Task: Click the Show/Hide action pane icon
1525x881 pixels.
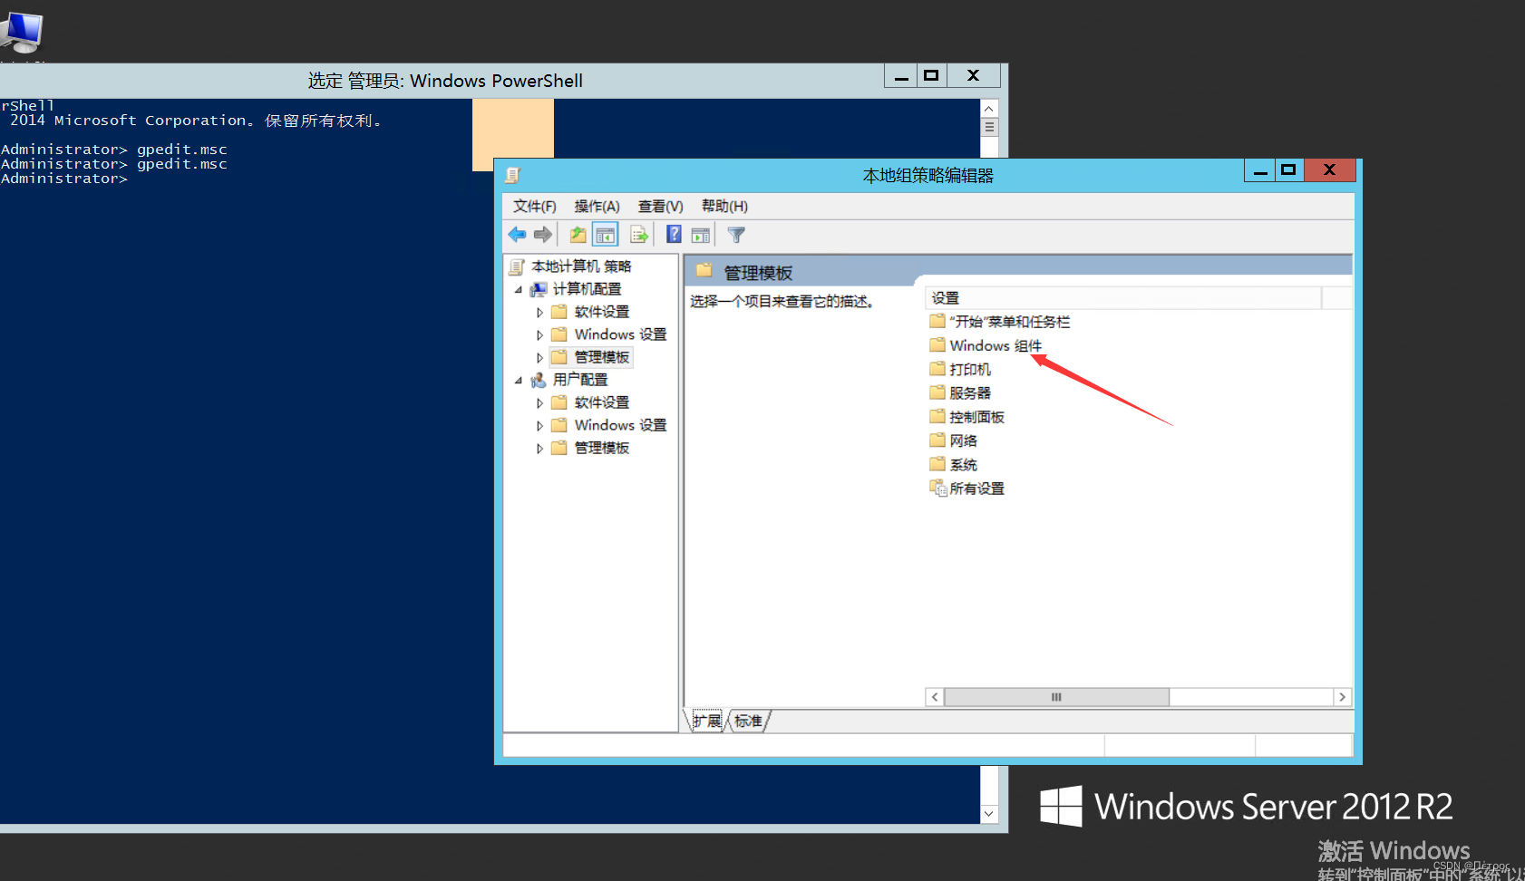Action: 701,235
